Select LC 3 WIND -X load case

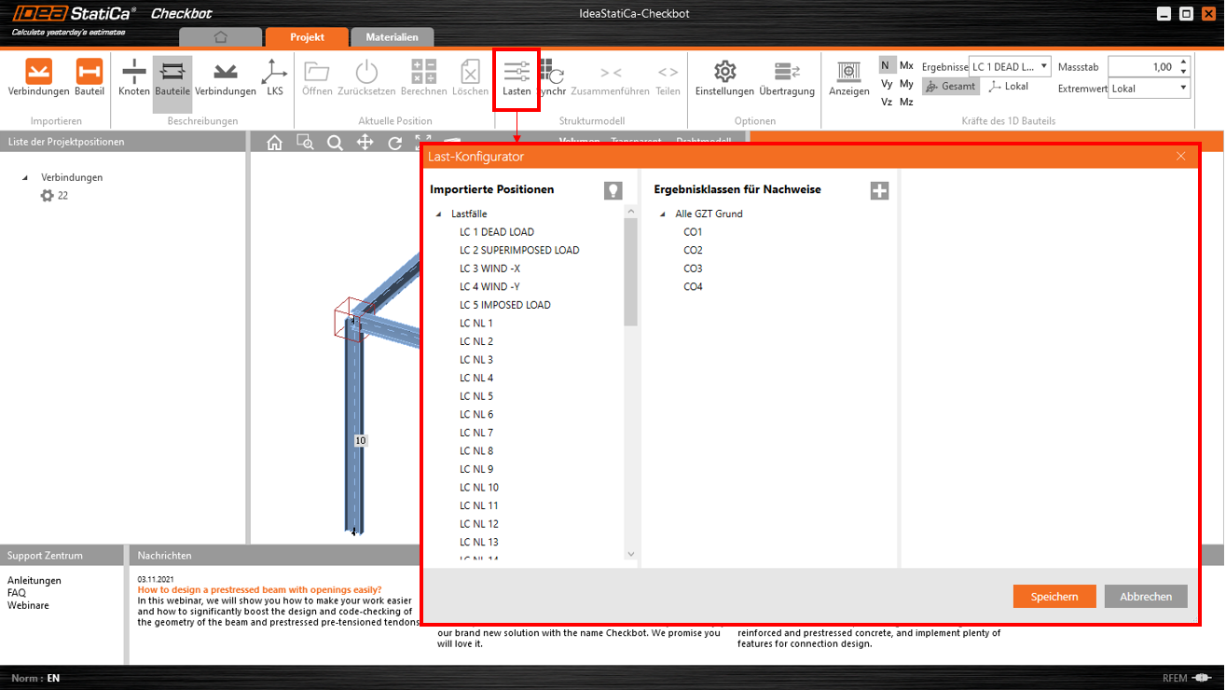[489, 269]
